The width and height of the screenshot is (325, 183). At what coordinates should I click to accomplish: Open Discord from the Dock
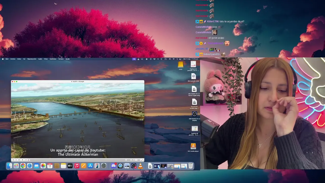[113, 166]
